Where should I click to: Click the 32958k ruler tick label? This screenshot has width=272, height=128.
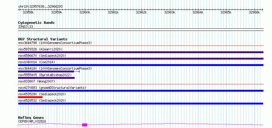pos(28,12)
